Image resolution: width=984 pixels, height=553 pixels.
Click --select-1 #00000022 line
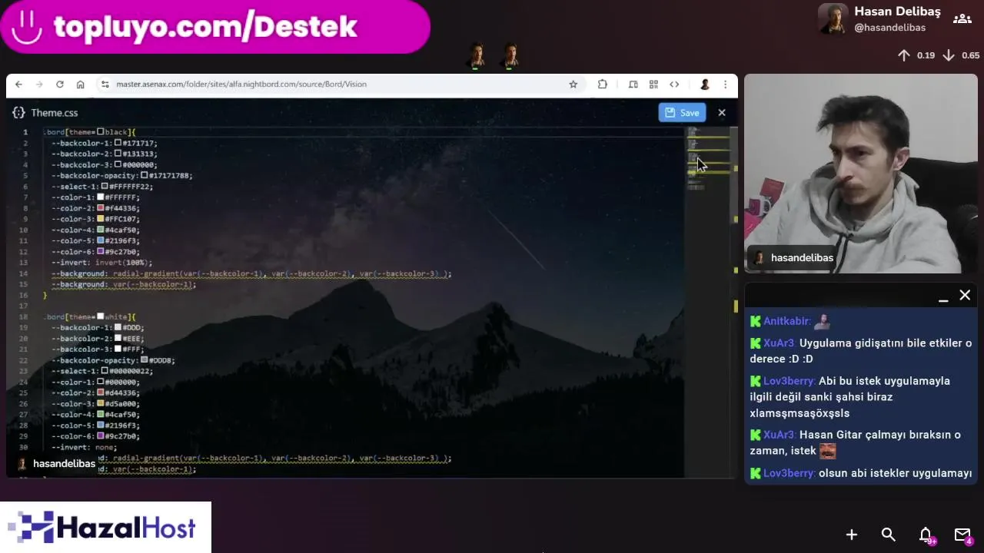point(101,371)
